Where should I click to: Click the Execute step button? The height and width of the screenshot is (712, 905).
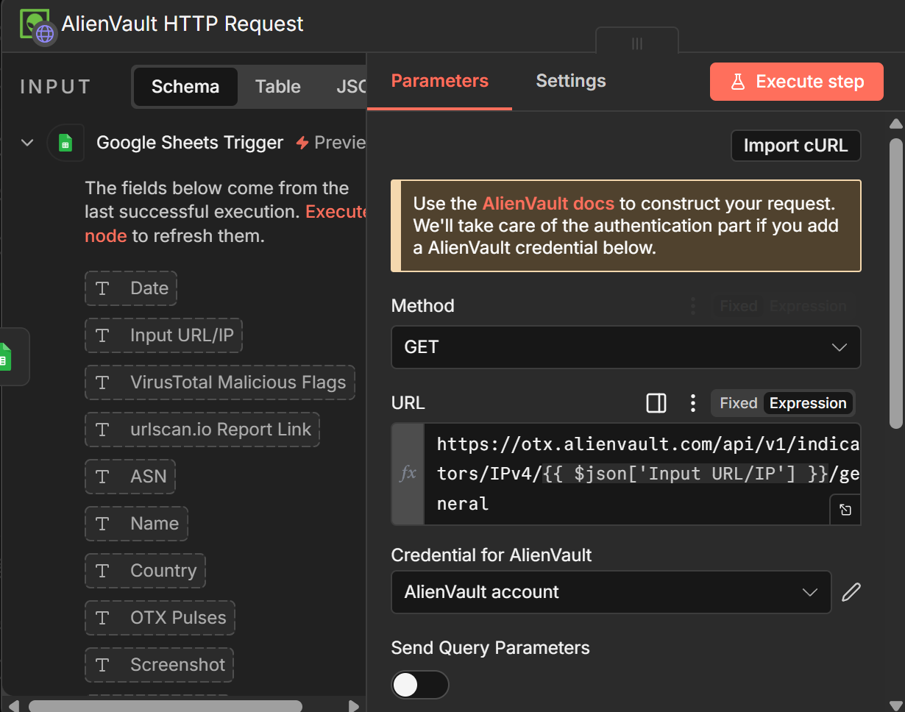[x=797, y=82]
